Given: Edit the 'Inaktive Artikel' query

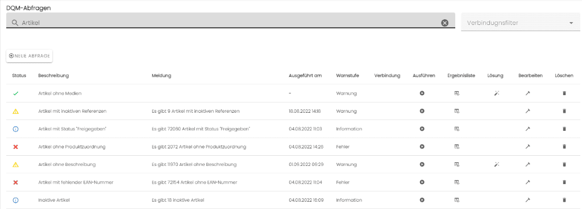Looking at the screenshot, I should (528, 200).
